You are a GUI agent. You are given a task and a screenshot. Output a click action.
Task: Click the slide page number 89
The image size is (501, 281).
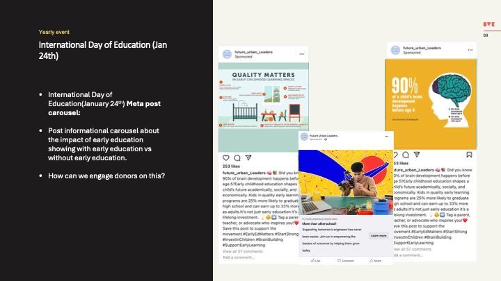pos(486,35)
